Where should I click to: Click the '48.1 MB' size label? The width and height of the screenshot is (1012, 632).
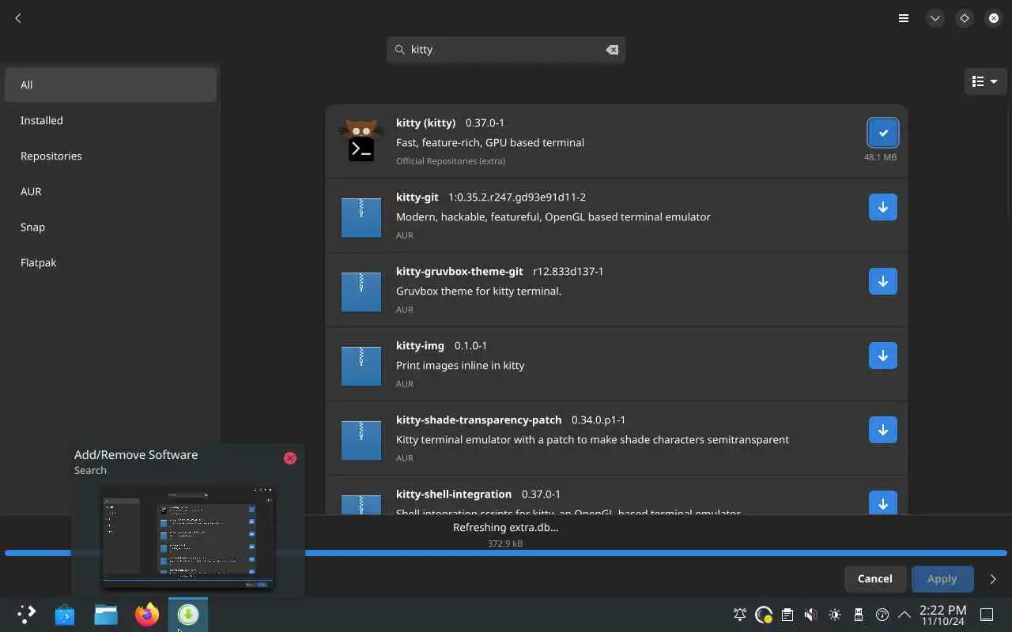880,157
